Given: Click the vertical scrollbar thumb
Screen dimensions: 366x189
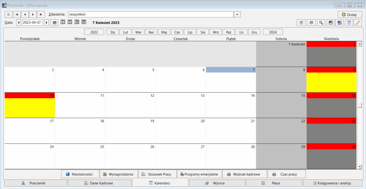Looking at the screenshot, I should click(x=360, y=105).
